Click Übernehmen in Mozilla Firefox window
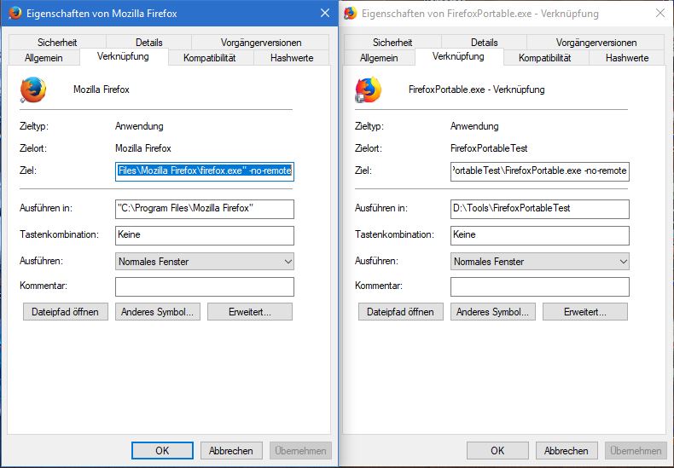This screenshot has width=674, height=468. (x=300, y=450)
